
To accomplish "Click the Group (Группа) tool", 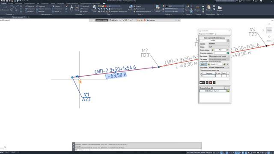I will click(x=188, y=8).
